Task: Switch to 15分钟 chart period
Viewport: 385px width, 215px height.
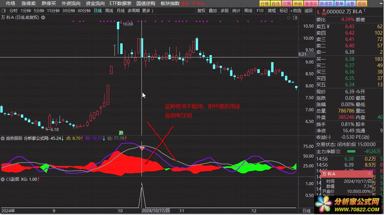Action: 53,11
